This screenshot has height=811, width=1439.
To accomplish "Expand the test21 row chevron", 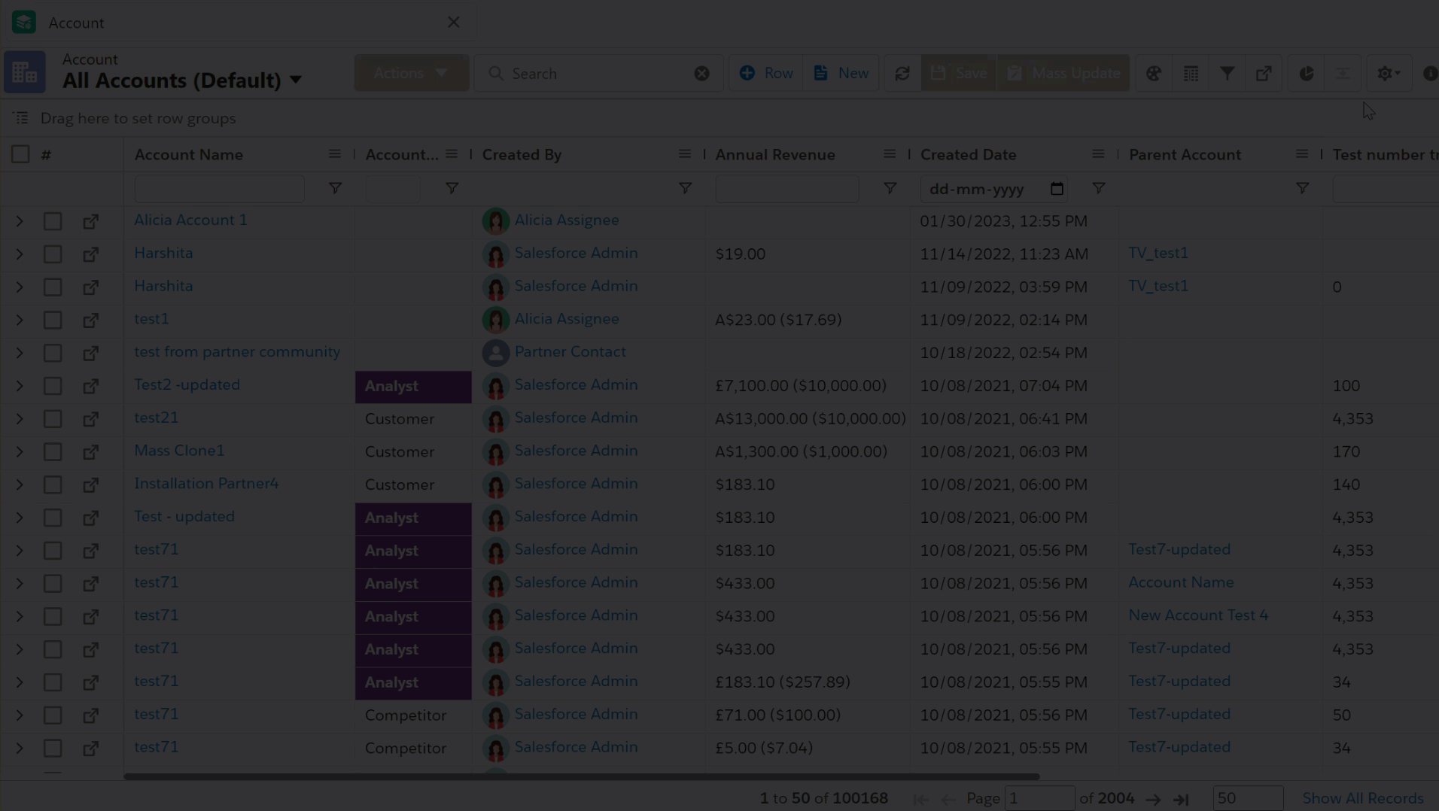I will tap(20, 419).
